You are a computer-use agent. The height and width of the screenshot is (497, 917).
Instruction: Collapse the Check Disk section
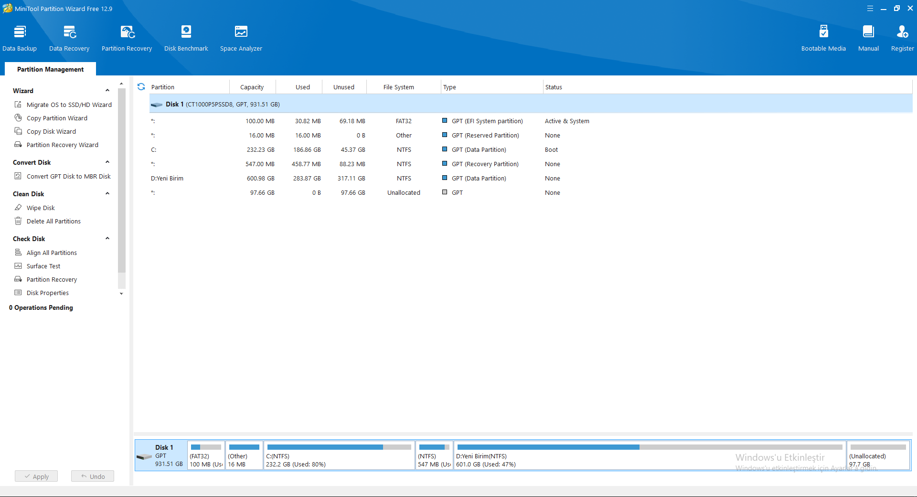(x=107, y=239)
